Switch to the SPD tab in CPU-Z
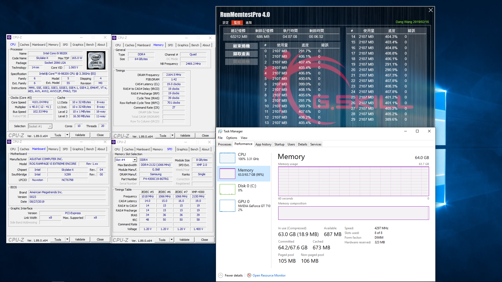Screen dimensions: 502x282 (65, 44)
